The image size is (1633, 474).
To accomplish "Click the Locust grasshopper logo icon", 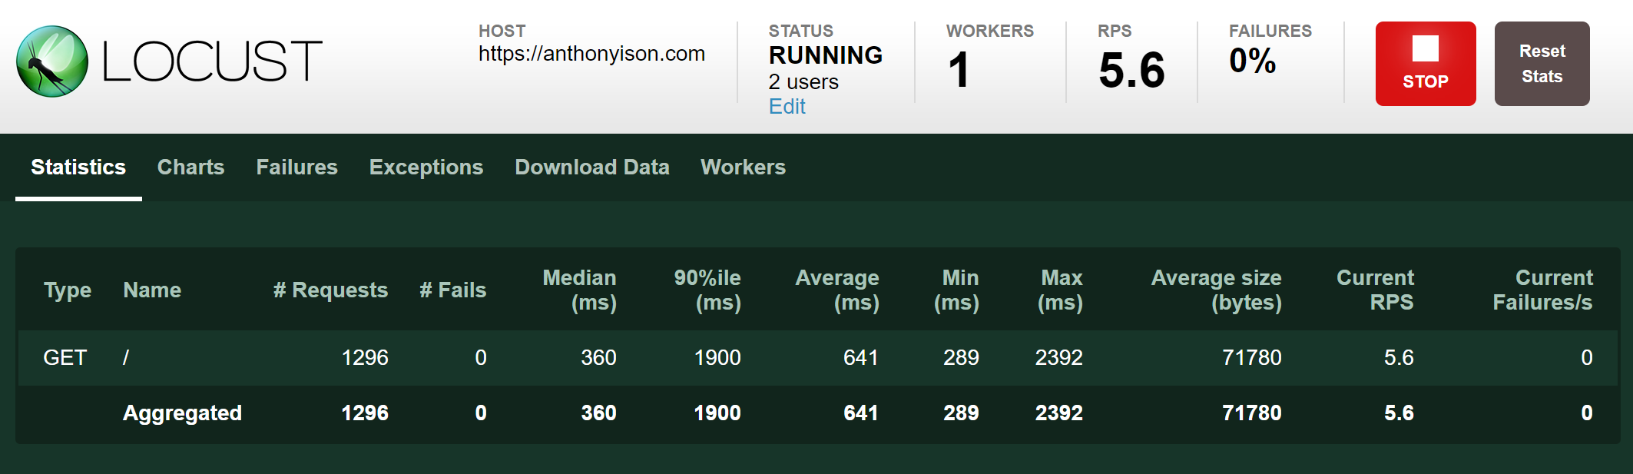I will (52, 61).
